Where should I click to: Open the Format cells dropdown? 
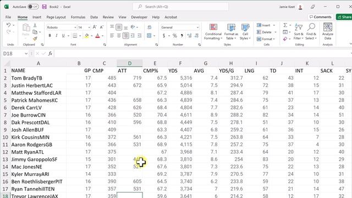(266, 39)
